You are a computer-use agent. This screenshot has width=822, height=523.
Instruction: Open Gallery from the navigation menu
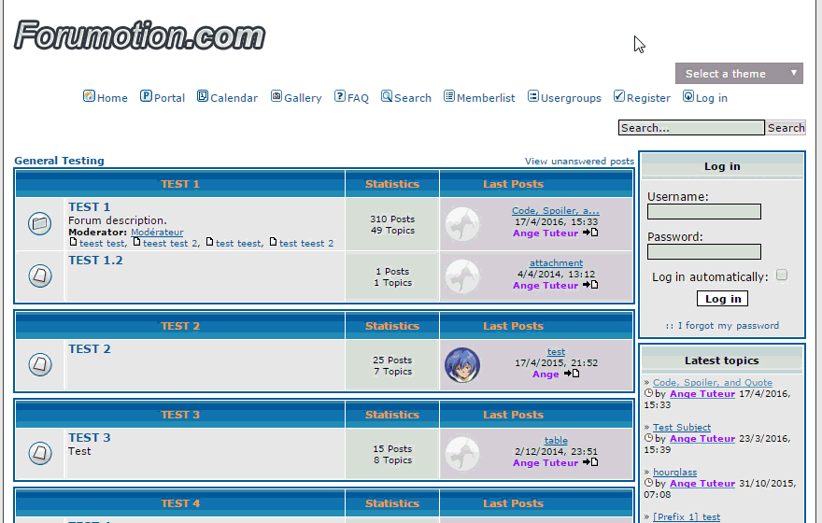pos(303,98)
